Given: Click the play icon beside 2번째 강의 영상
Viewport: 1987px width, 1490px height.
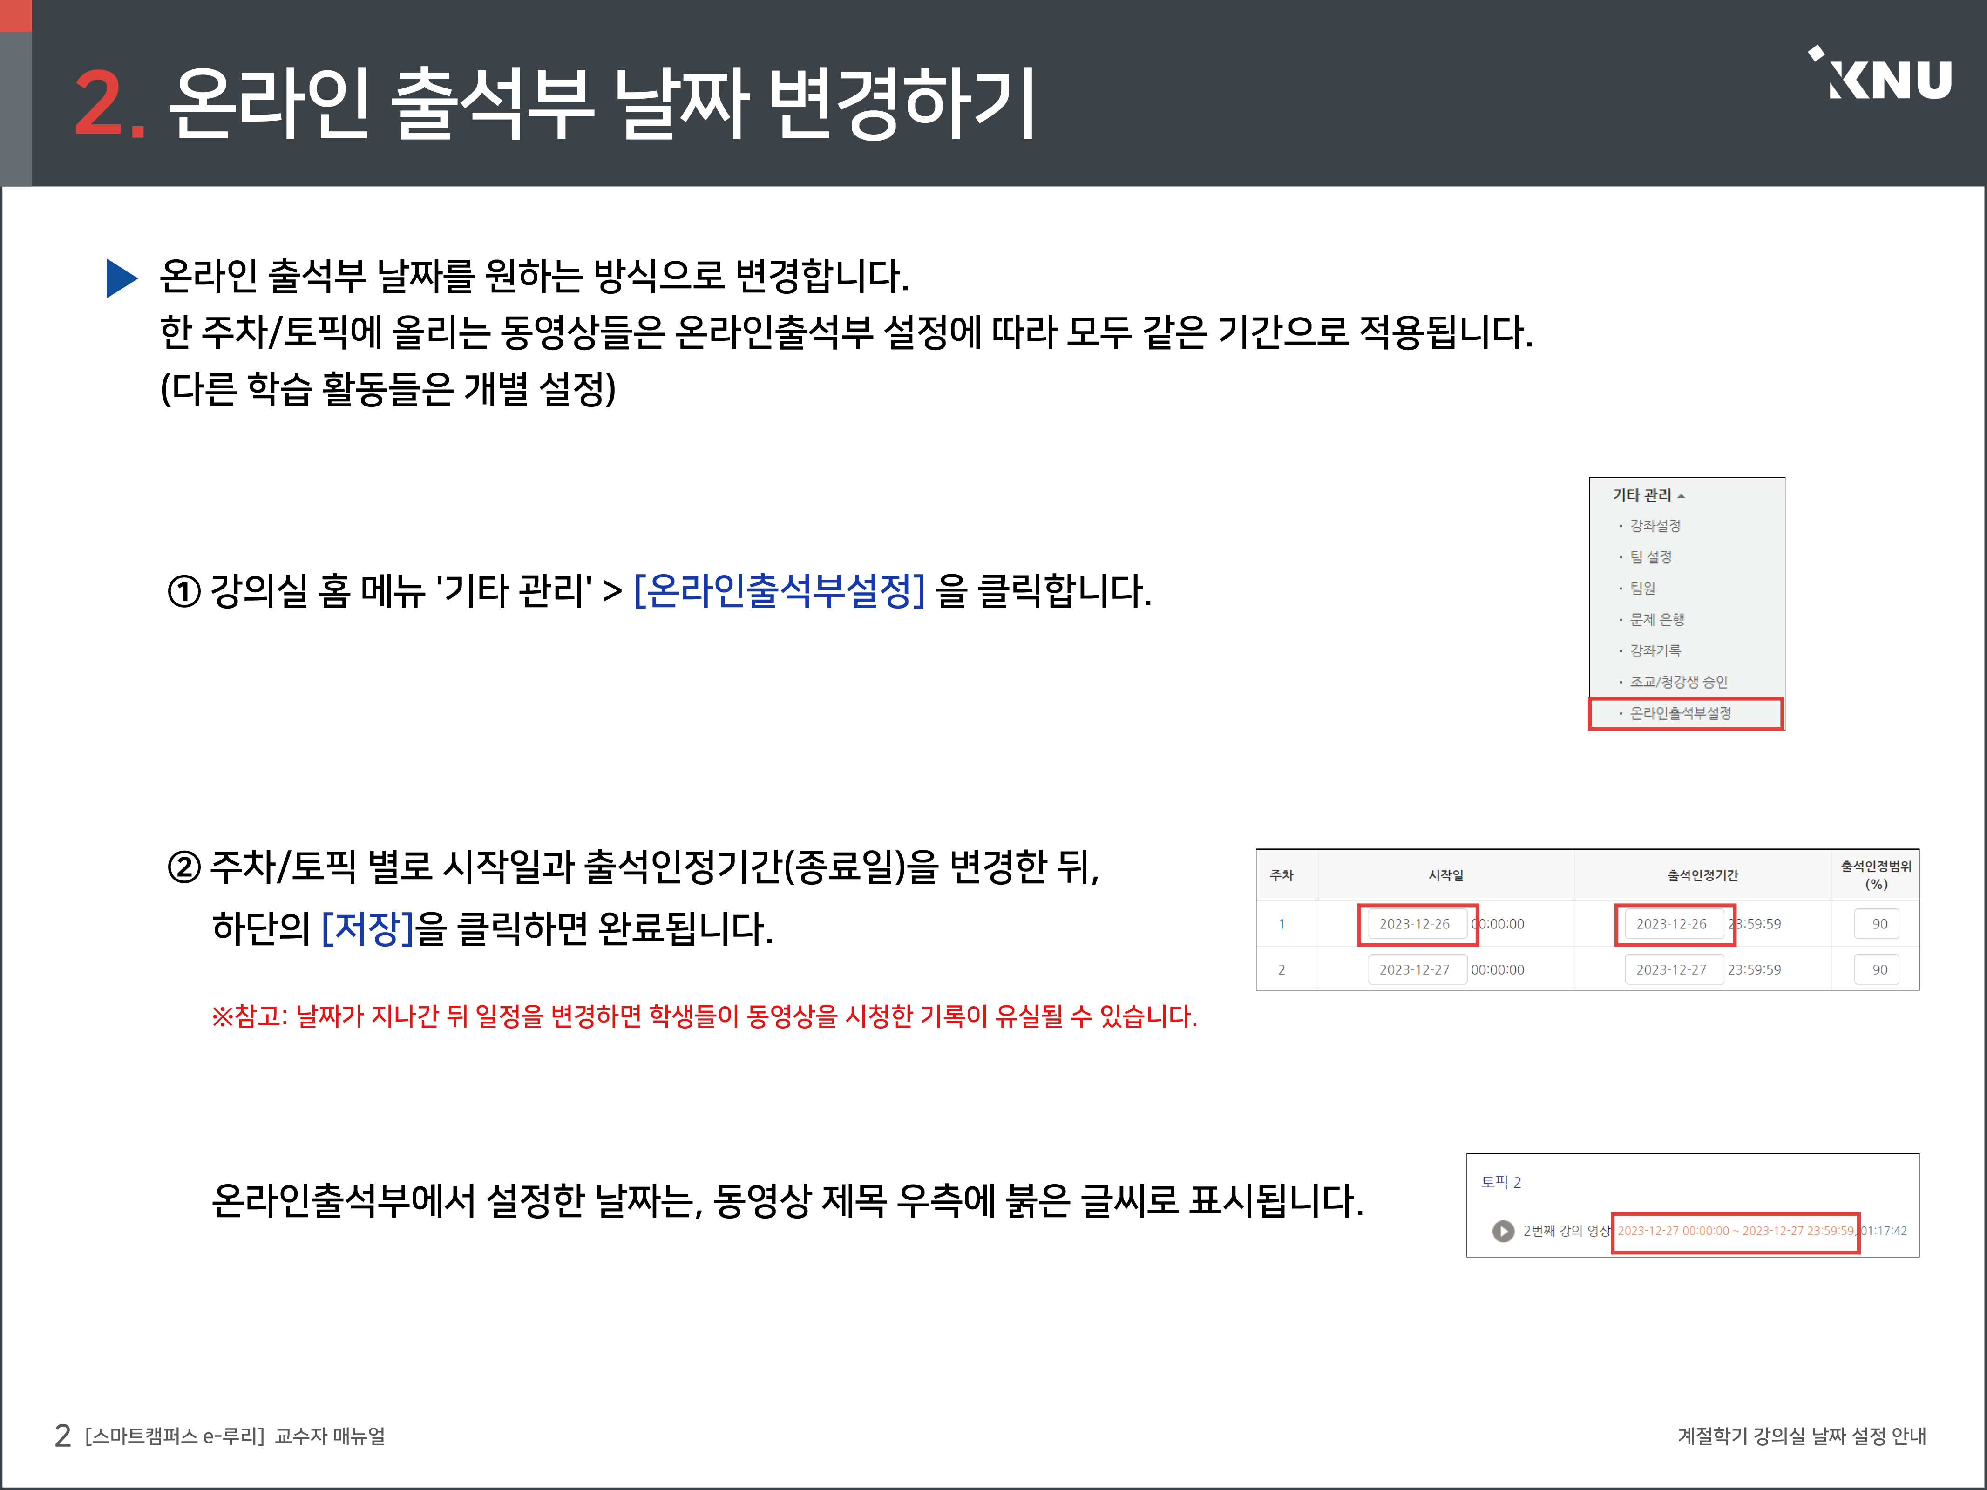Looking at the screenshot, I should (1503, 1231).
